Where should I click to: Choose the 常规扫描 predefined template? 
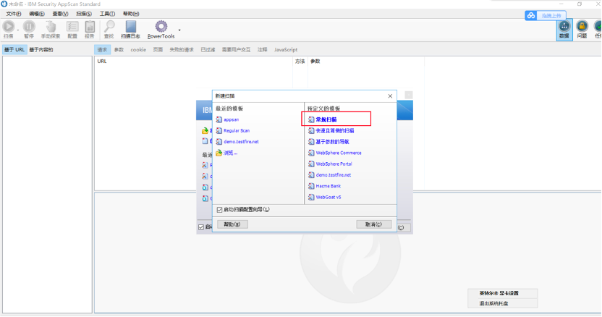tap(326, 119)
